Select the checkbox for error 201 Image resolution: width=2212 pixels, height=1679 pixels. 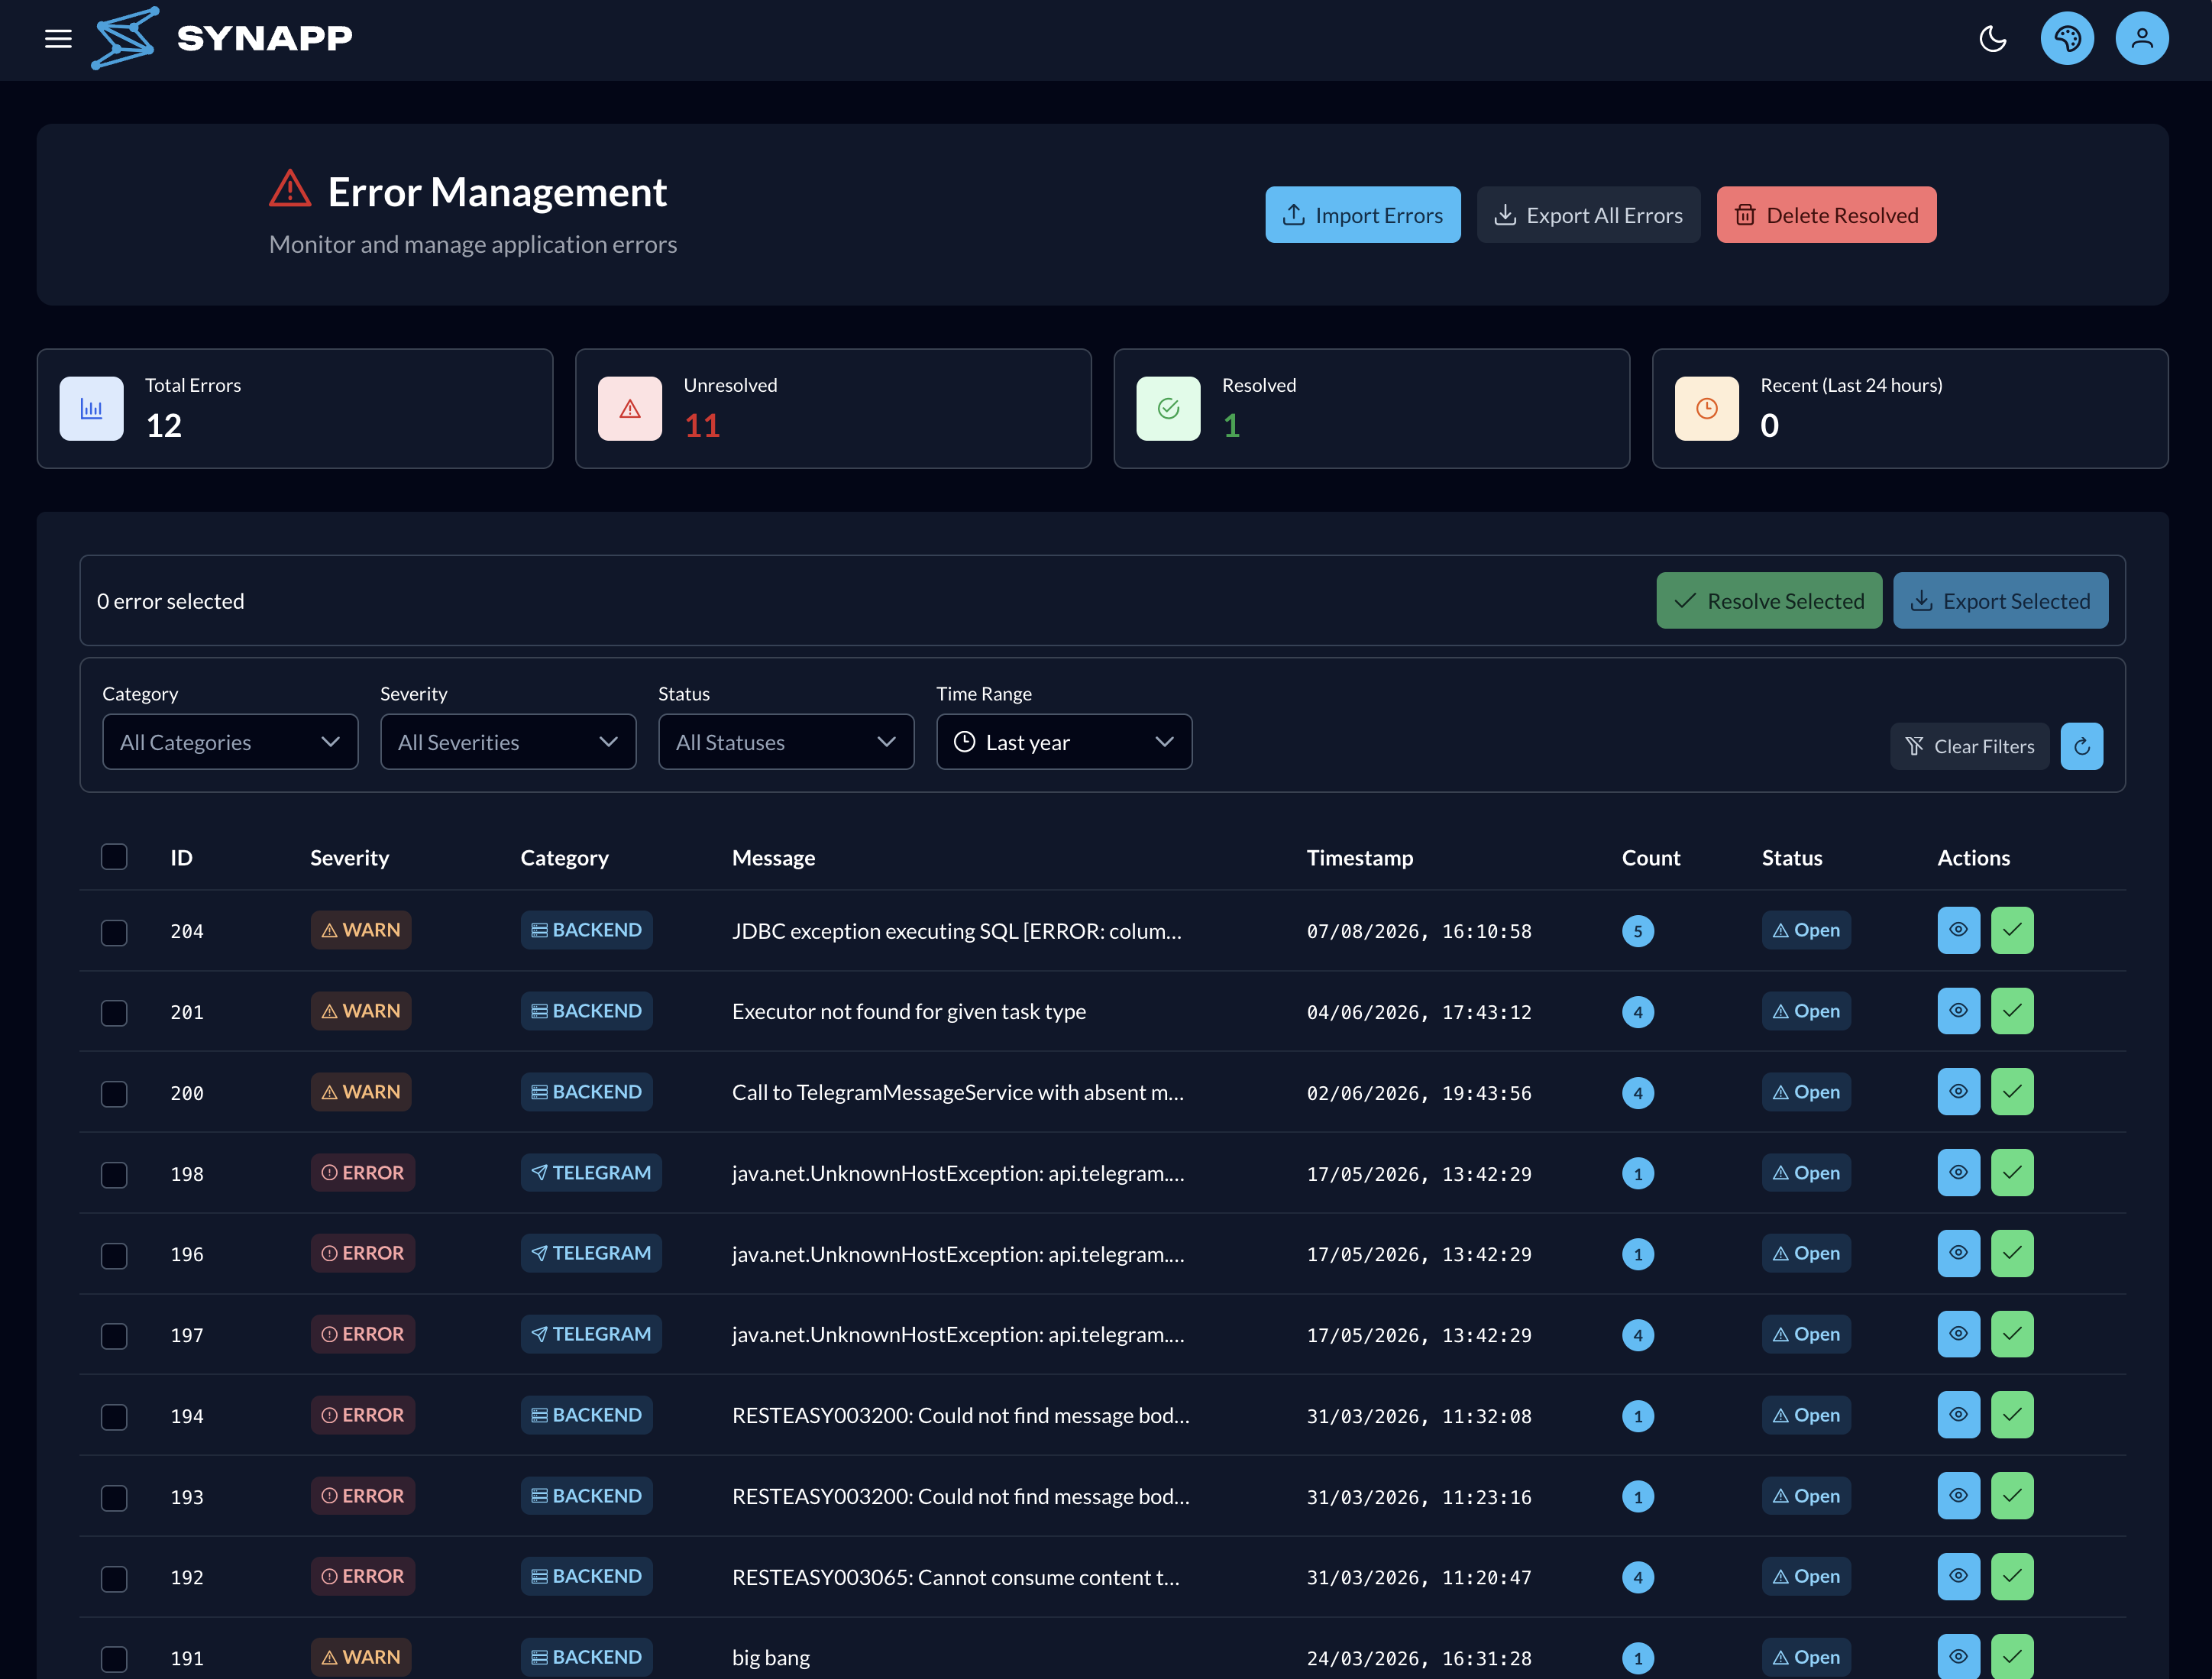click(x=114, y=1013)
